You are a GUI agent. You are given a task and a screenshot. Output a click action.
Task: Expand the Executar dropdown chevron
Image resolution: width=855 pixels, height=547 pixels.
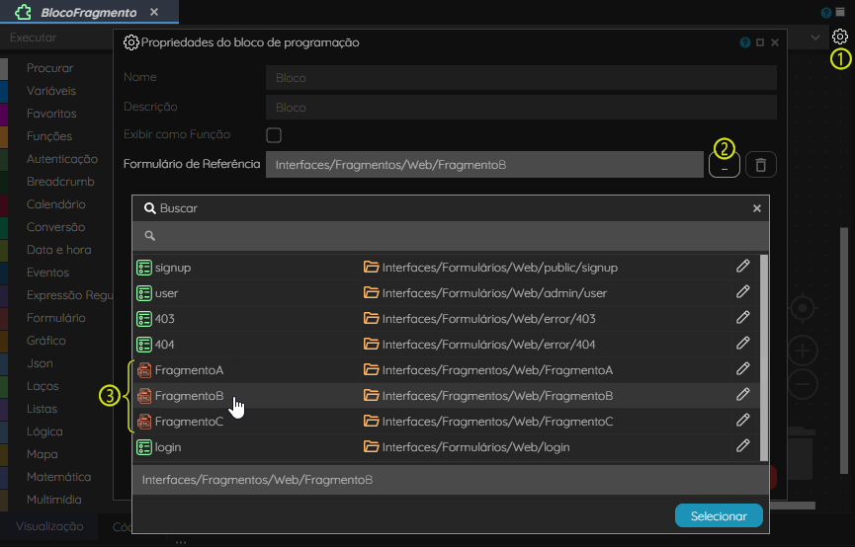pyautogui.click(x=815, y=38)
